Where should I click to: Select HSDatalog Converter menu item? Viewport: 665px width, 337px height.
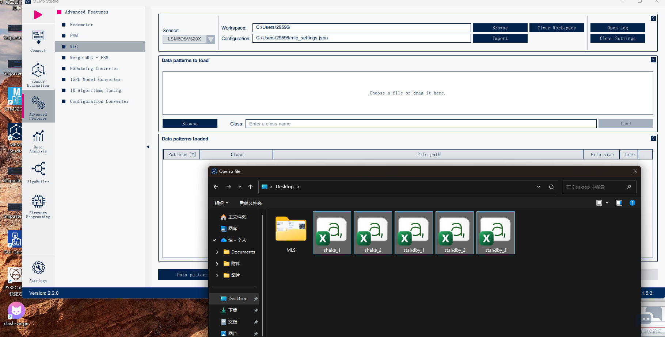click(x=94, y=69)
